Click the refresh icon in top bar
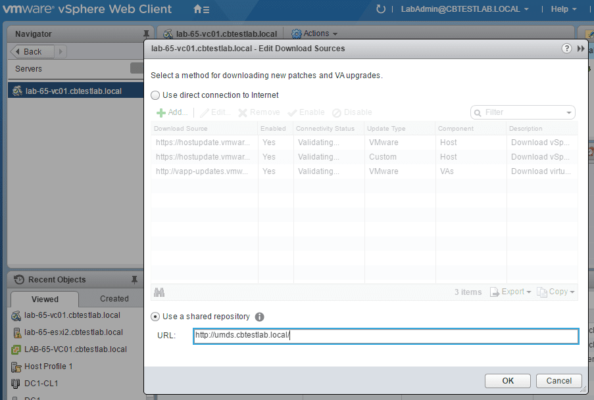 (x=381, y=9)
